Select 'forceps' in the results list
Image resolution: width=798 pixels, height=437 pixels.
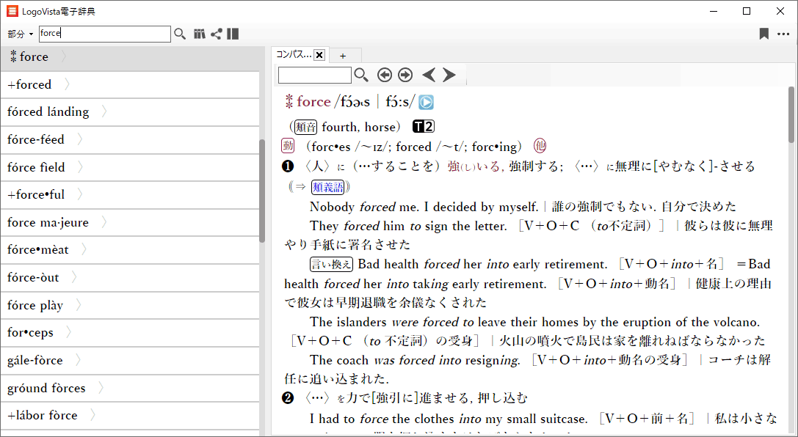coord(31,333)
